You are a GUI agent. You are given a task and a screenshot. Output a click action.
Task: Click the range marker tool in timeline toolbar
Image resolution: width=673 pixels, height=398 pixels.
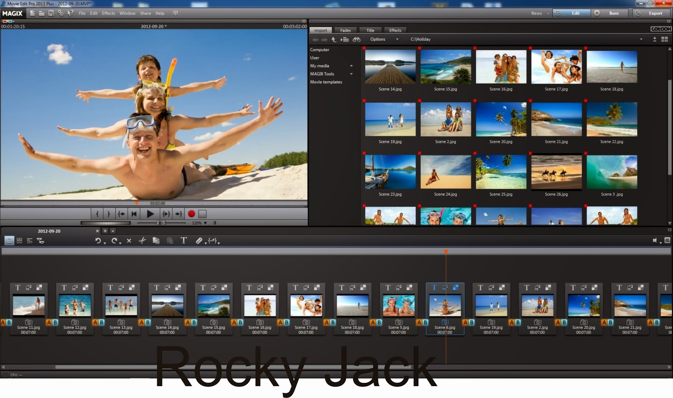(x=212, y=241)
